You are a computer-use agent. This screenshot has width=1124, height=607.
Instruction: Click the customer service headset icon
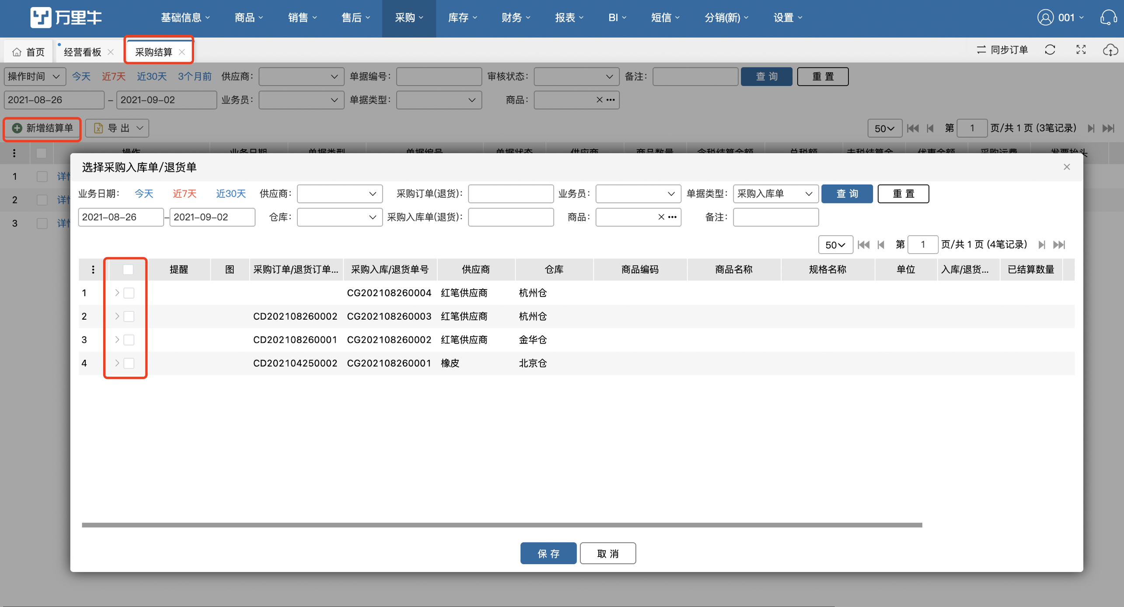point(1109,17)
